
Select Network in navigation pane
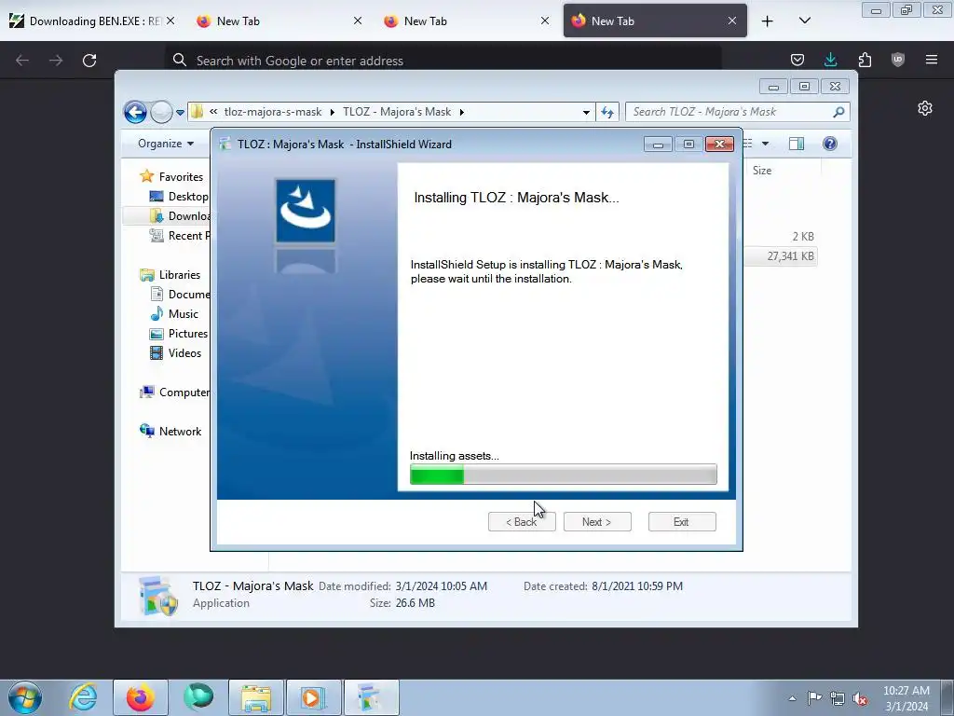click(x=171, y=431)
